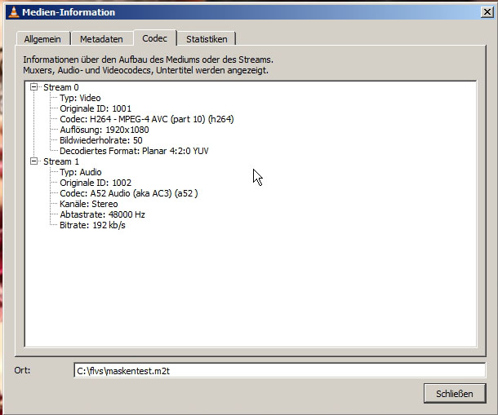
Task: Select the 'Originale ID: 1002' row
Action: pos(96,183)
